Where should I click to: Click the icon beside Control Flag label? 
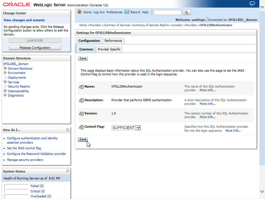point(81,127)
